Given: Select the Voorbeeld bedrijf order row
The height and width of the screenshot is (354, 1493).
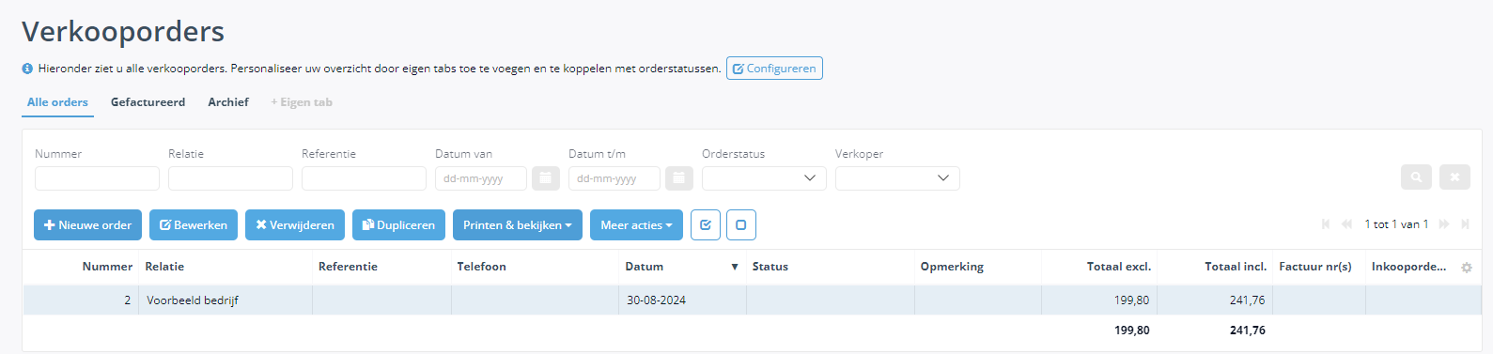Looking at the screenshot, I should (x=752, y=300).
